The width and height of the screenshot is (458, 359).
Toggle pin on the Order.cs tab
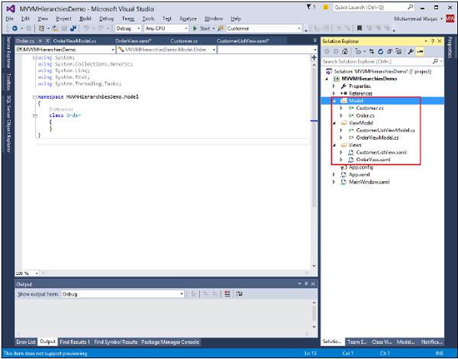tap(40, 41)
